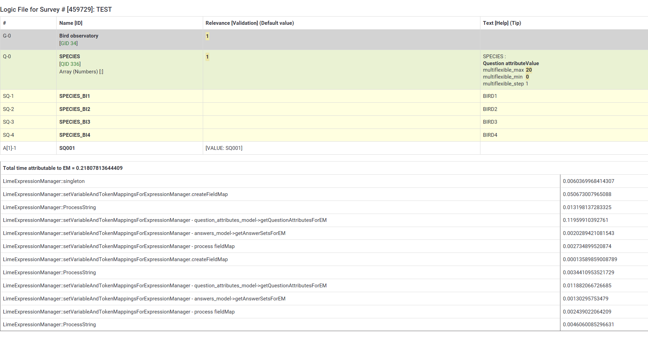Click the LimeExpressionManager::singleton timing row
The width and height of the screenshot is (648, 349).
(44, 181)
